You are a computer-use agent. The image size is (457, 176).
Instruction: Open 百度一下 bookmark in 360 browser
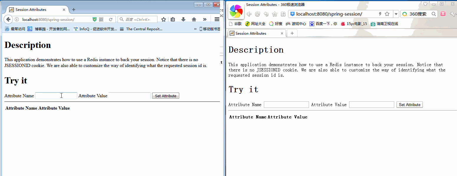click(323, 24)
